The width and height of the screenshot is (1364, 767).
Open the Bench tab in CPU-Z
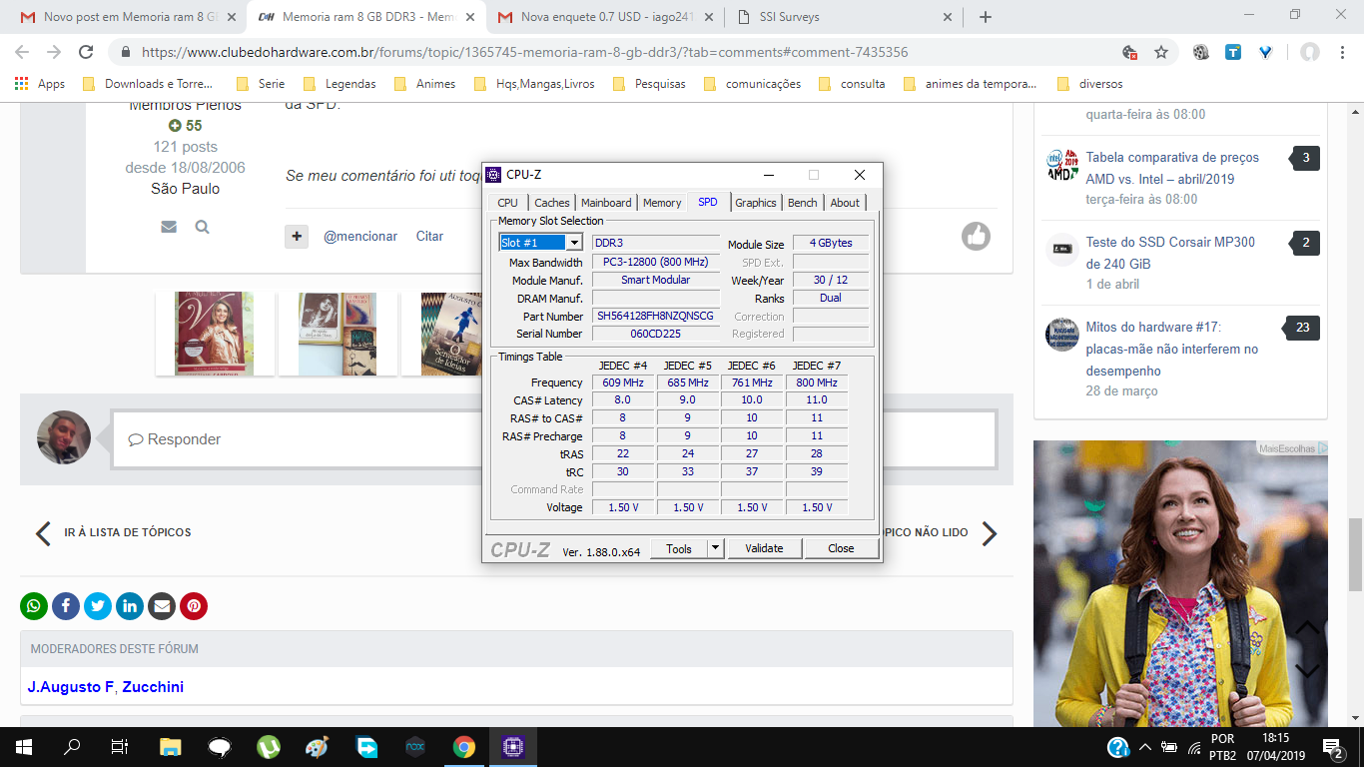pos(803,203)
